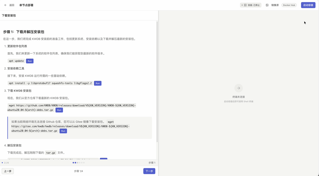This screenshot has width=319, height=176.
Task: Open the Docker Hub source selector
Action: [x=289, y=5]
